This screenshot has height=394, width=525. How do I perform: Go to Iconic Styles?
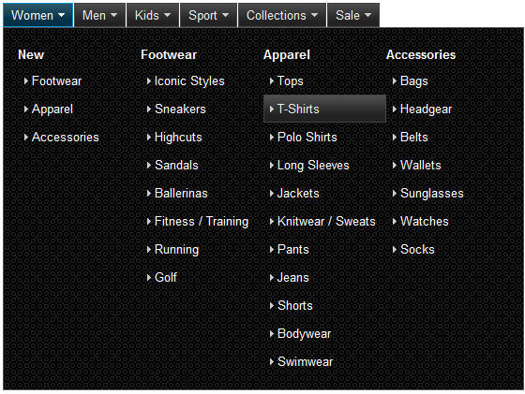click(x=189, y=80)
